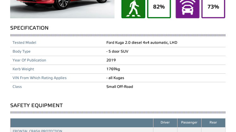Click the FRONTAL CRASH PROTECTION row heading
The image size is (236, 132).
[37, 131]
